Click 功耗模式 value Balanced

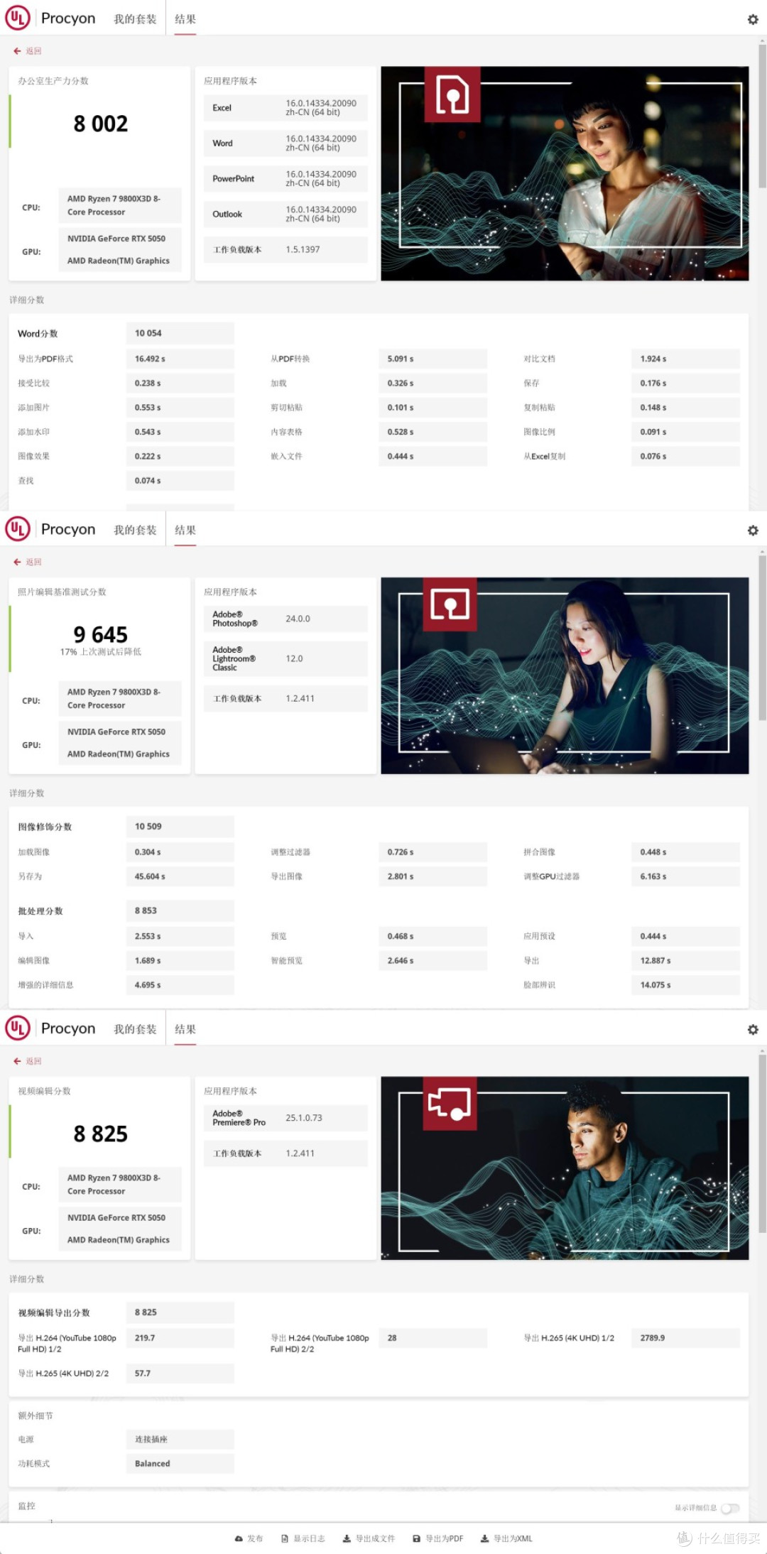click(x=180, y=1464)
